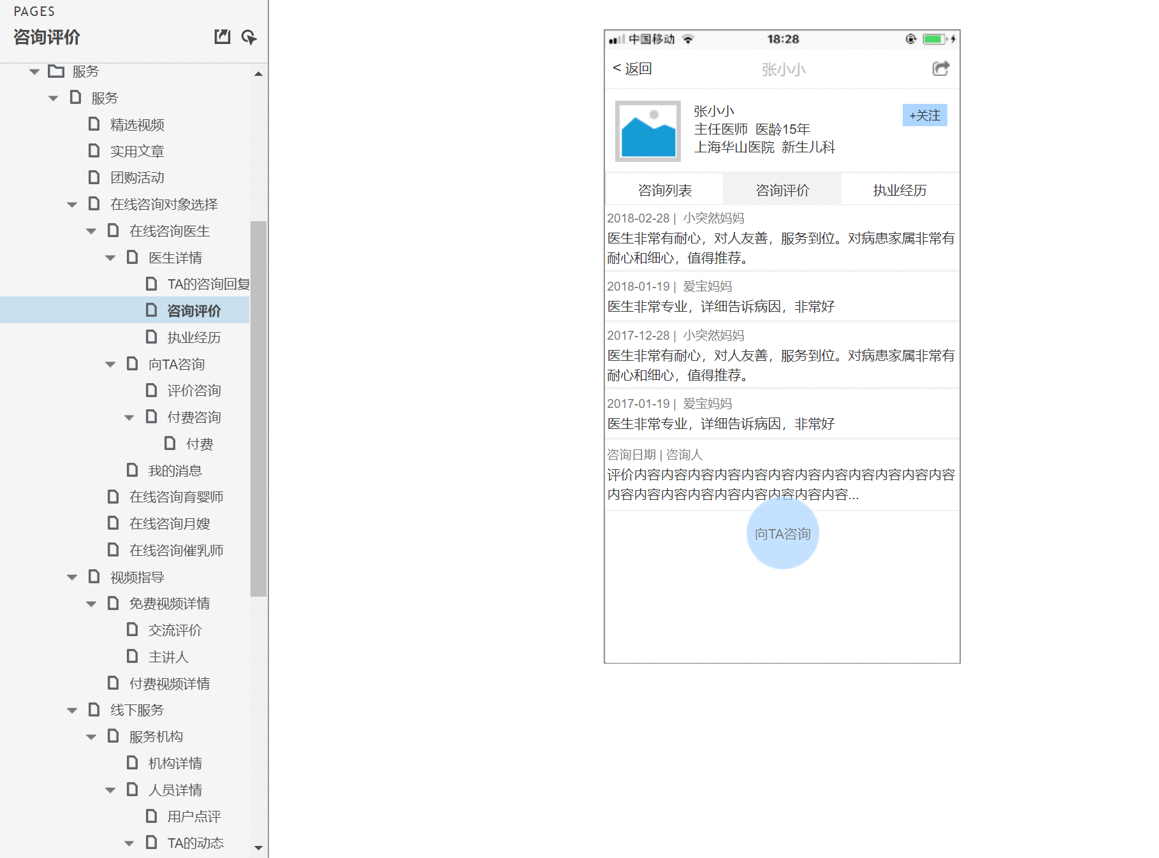Open the 我的消息 page
The image size is (1159, 858).
175,470
